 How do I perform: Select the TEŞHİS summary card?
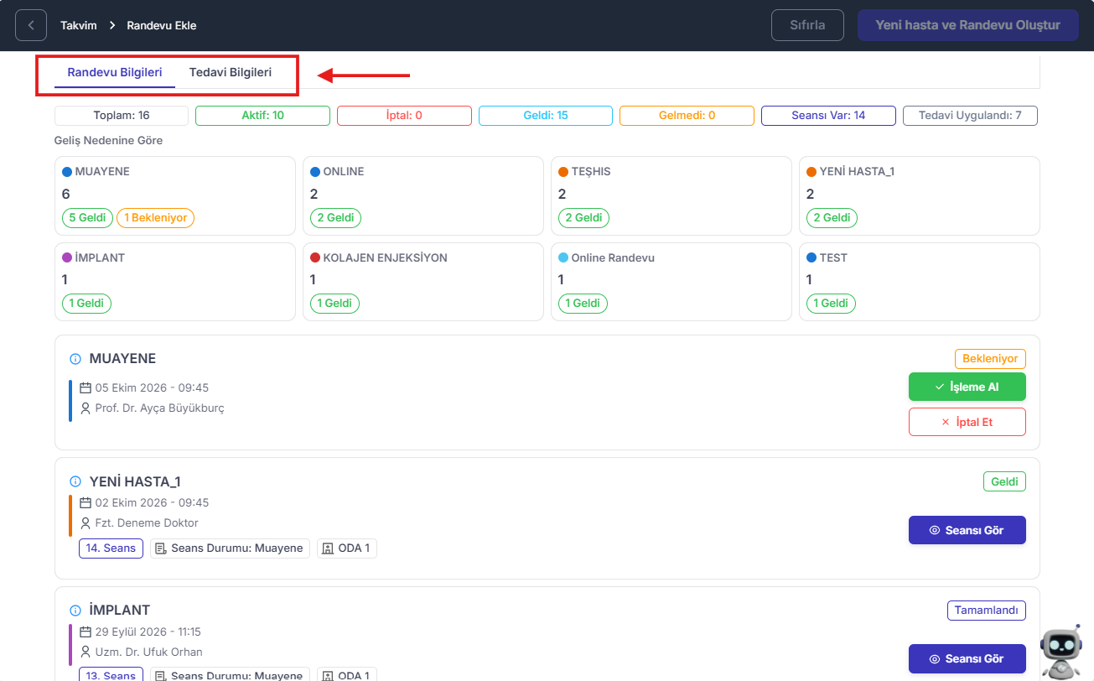pyautogui.click(x=671, y=195)
